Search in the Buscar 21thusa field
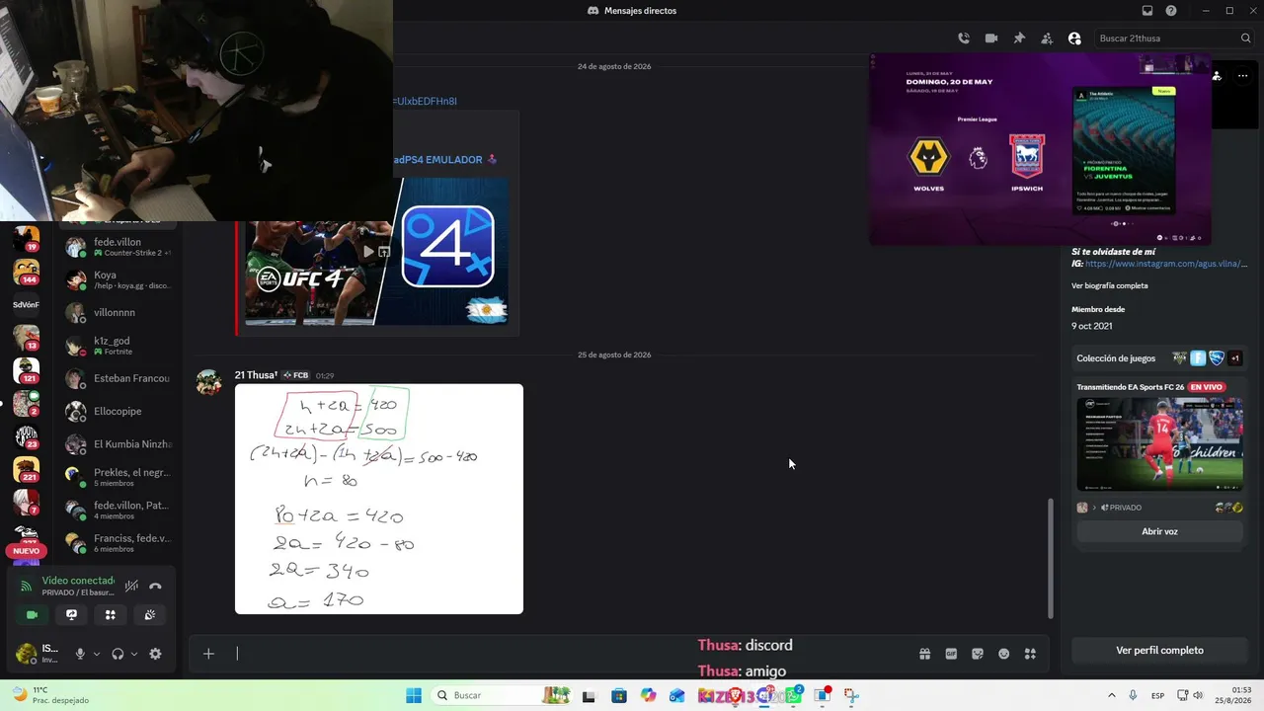This screenshot has height=711, width=1264. coord(1174,39)
